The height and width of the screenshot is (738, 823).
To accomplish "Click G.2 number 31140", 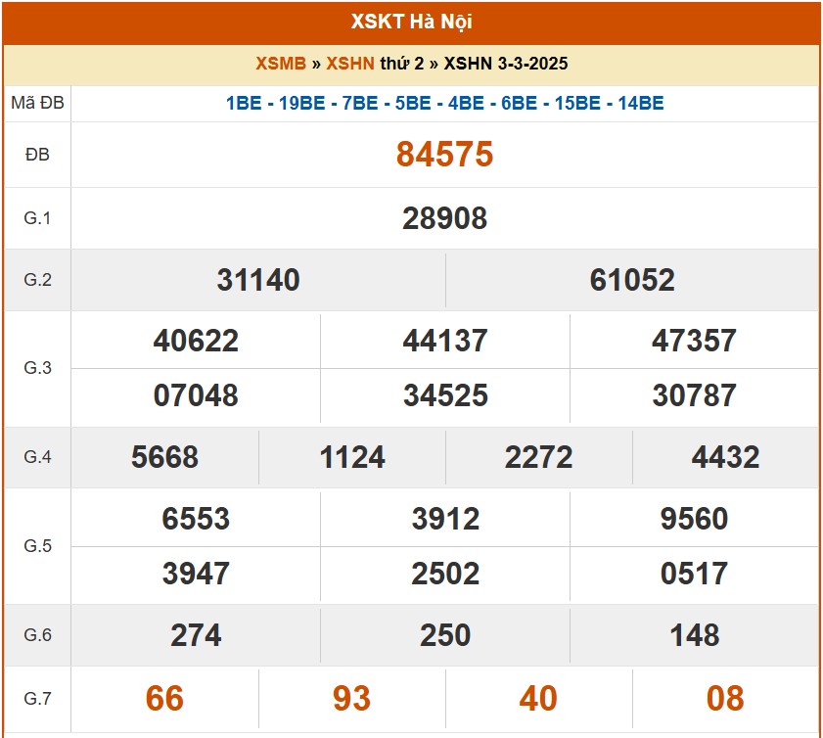I will click(x=258, y=281).
